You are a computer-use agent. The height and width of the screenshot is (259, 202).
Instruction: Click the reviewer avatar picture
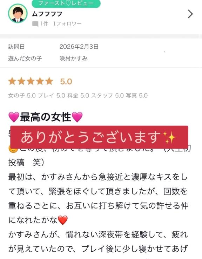click(18, 13)
